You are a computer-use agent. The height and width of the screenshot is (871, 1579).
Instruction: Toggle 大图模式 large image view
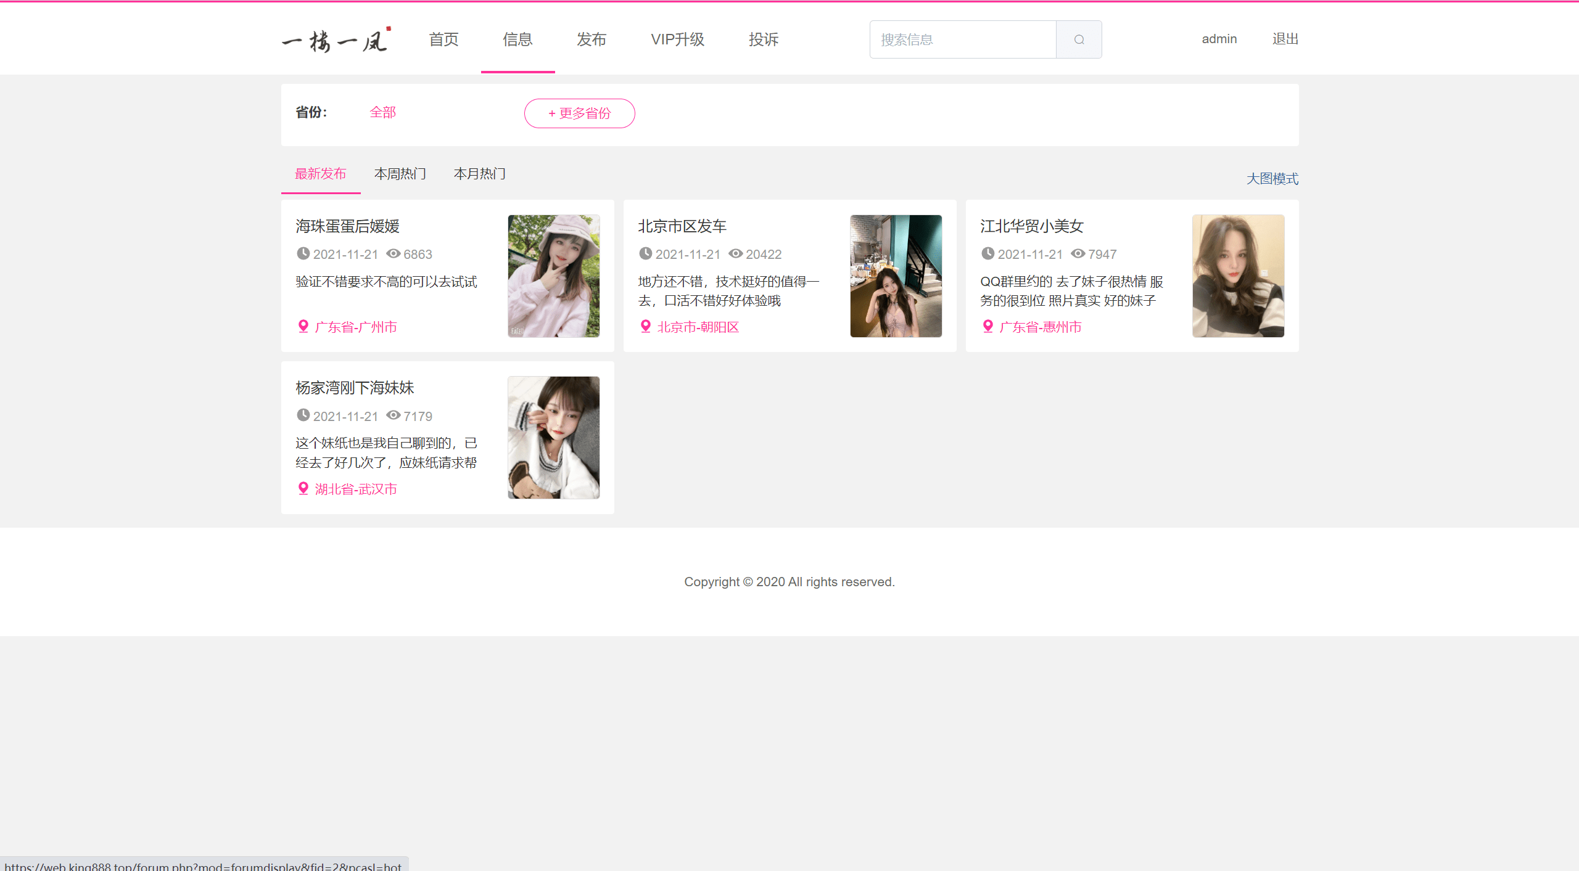coord(1272,179)
